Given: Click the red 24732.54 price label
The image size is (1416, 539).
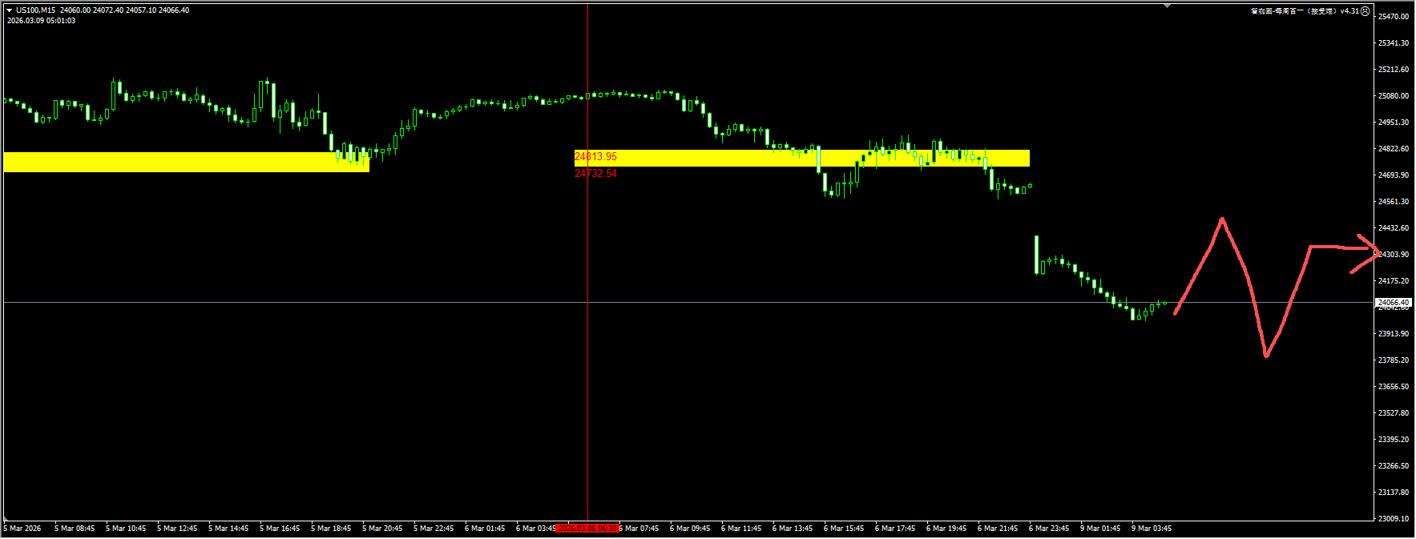Looking at the screenshot, I should pos(595,174).
